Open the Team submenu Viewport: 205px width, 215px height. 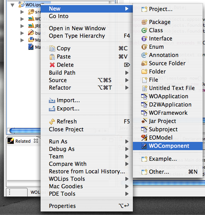click(x=87, y=156)
